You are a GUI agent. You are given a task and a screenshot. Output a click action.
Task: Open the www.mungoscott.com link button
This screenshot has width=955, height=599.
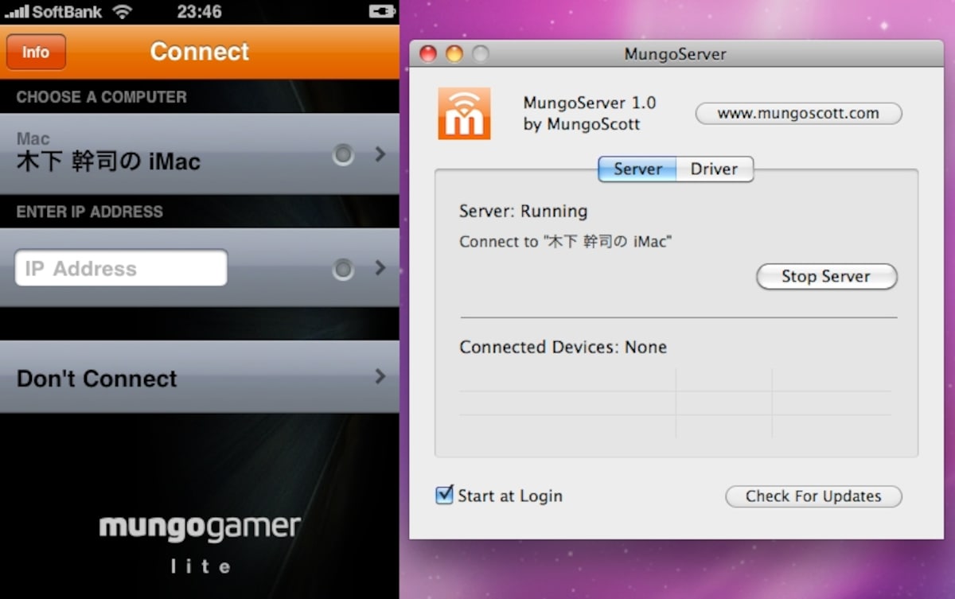coord(798,113)
